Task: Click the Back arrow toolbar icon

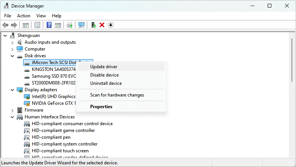Action: (x=5, y=25)
